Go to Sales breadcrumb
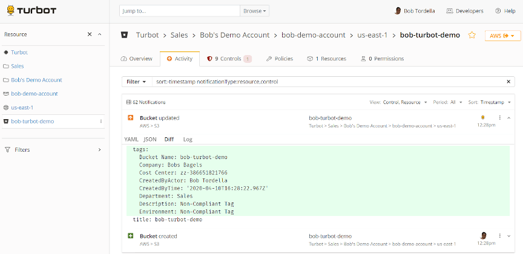The image size is (523, 254). tap(179, 35)
